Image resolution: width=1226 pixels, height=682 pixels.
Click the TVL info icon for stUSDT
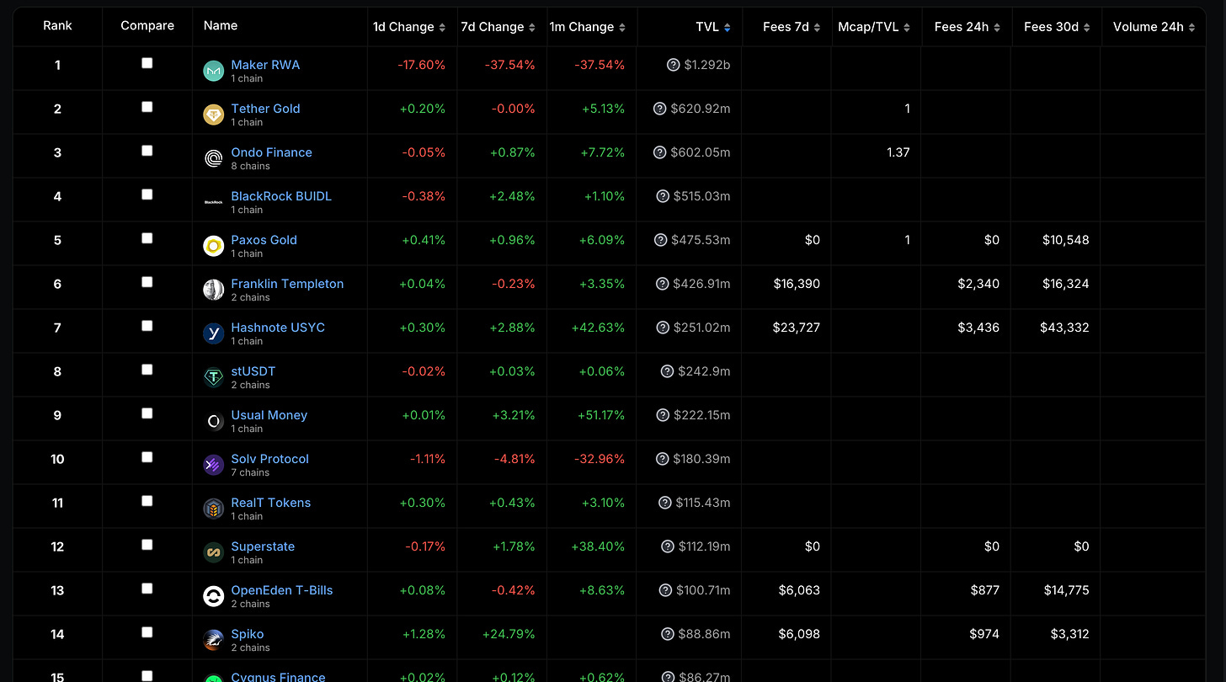click(668, 371)
